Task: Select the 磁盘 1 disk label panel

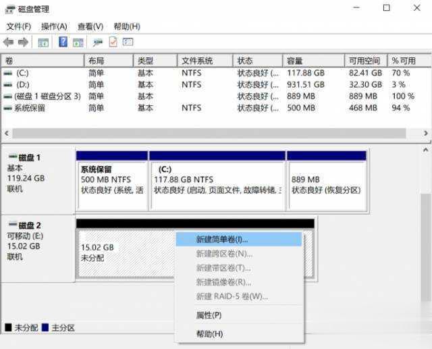Action: click(x=38, y=180)
